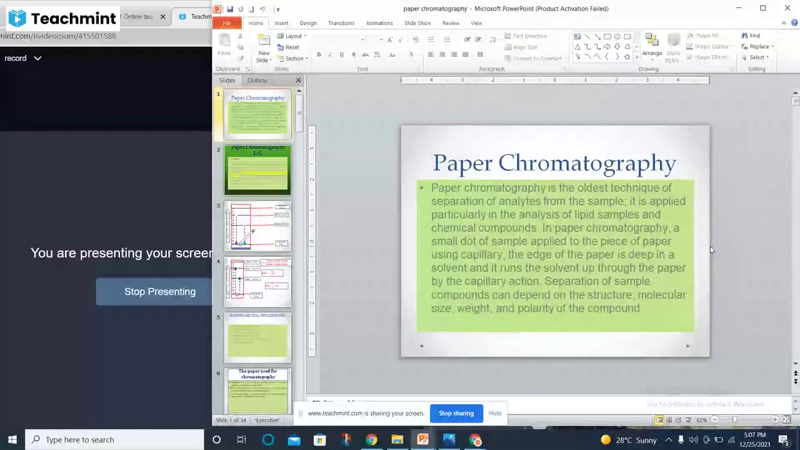800x450 pixels.
Task: Pick the star shape in shapes gallery
Action: click(x=627, y=57)
